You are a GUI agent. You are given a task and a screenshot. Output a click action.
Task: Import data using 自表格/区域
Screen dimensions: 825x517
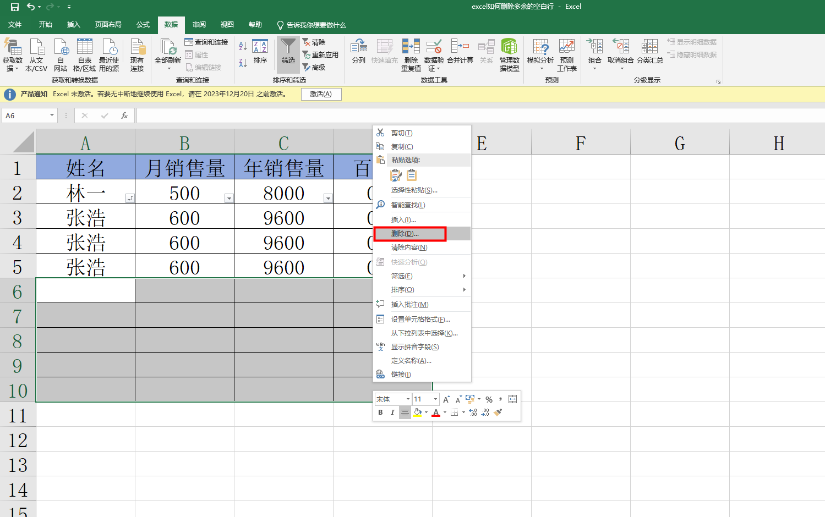[x=85, y=55]
